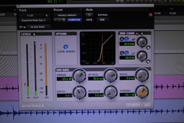
Task: Toggle the automation SAFE button
Action: pyautogui.click(x=89, y=20)
